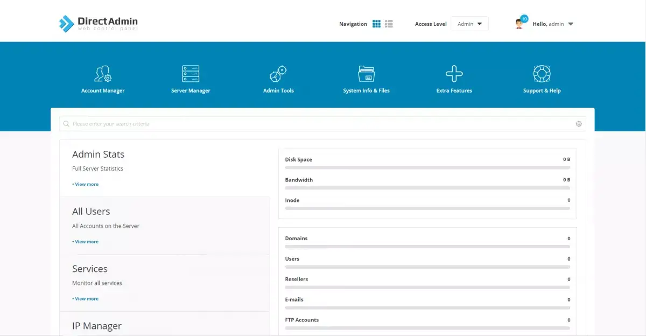Select the Support & Help menu label
This screenshot has width=646, height=336.
tap(542, 90)
